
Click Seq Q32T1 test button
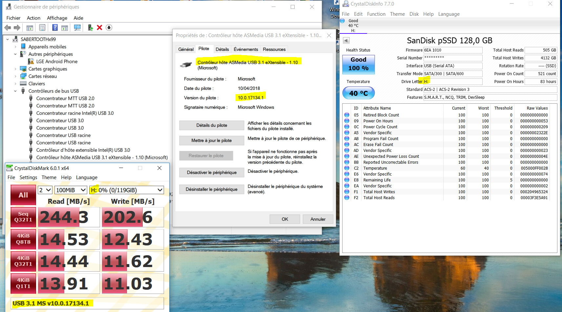pyautogui.click(x=23, y=217)
